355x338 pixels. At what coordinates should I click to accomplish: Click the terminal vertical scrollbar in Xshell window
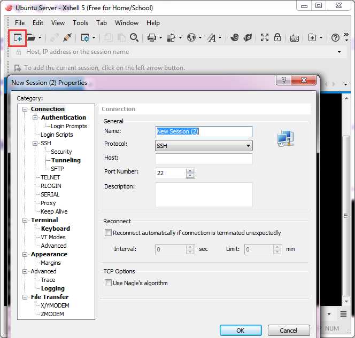(x=346, y=216)
